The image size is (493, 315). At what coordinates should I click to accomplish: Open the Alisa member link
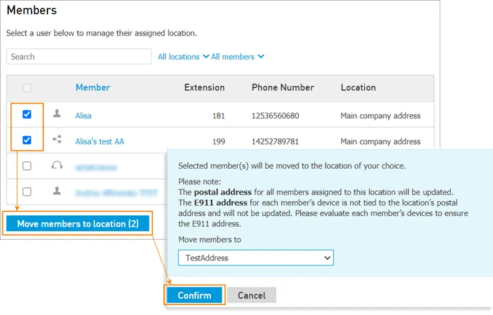[x=83, y=116]
